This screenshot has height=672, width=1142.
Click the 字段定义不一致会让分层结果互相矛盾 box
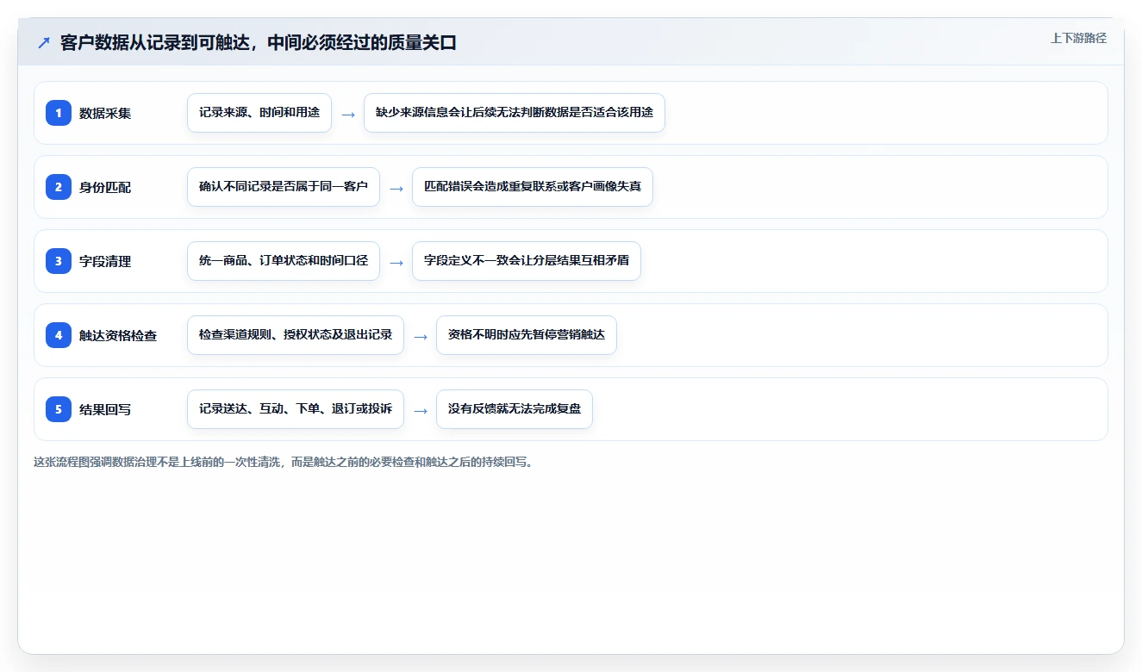(x=527, y=261)
